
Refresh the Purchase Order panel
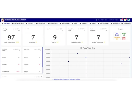(x=20, y=51)
